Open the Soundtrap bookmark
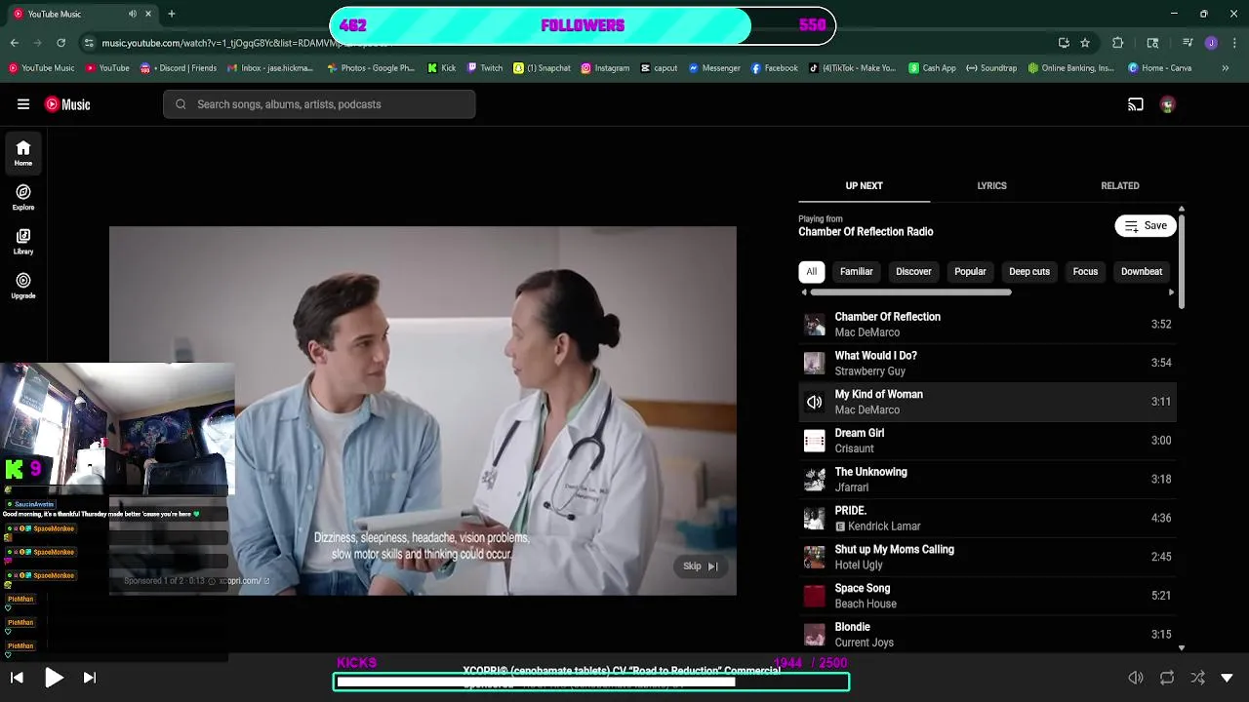Image resolution: width=1249 pixels, height=702 pixels. (991, 68)
